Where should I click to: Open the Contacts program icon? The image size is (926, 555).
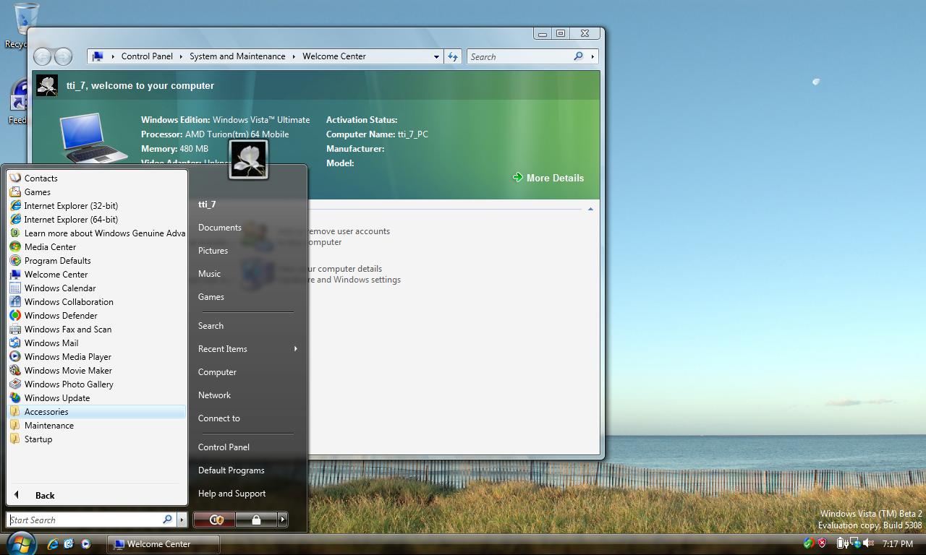(x=15, y=178)
